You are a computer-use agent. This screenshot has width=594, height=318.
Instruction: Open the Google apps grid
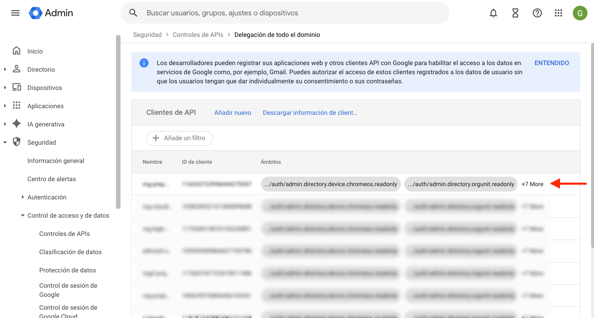558,13
